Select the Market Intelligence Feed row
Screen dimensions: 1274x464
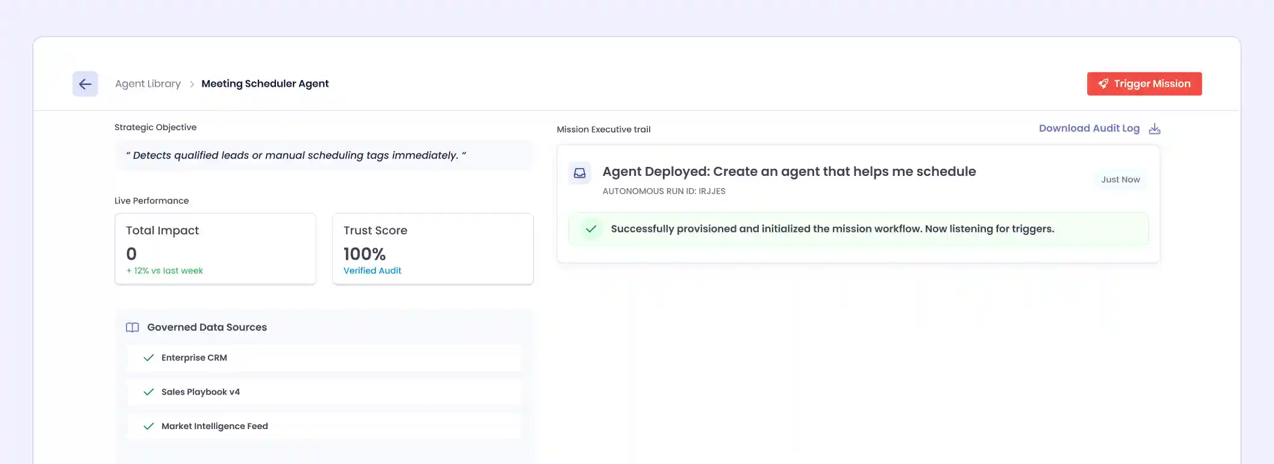pos(324,427)
